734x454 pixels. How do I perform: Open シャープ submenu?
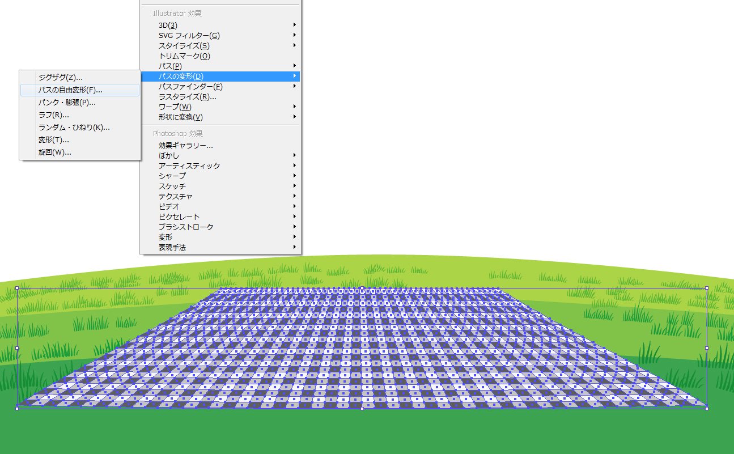pyautogui.click(x=220, y=176)
